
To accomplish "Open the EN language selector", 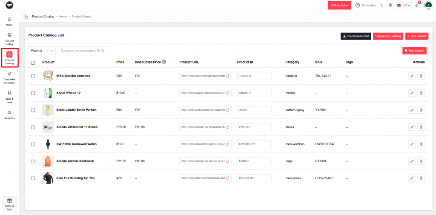I will coord(403,5).
